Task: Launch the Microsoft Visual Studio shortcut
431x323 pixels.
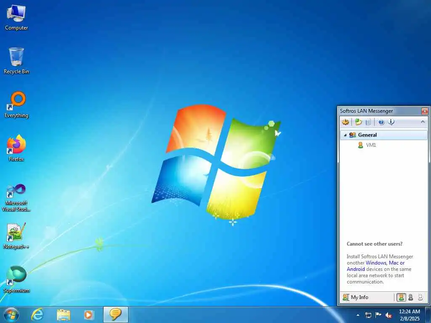Action: [16, 198]
